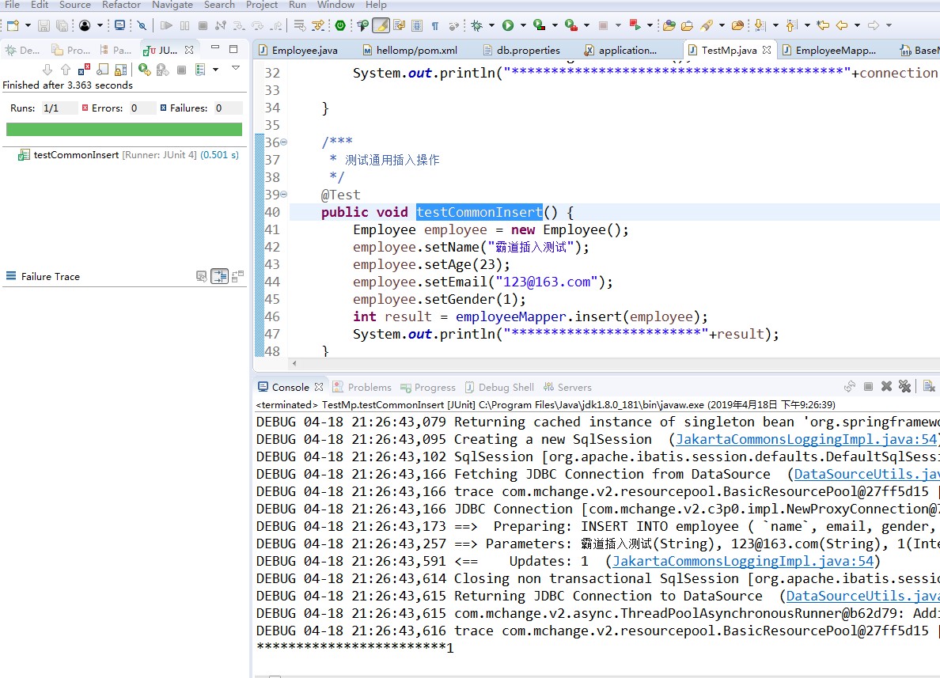Click the DataSourceUtils link on Fetching JDBC line

click(867, 474)
